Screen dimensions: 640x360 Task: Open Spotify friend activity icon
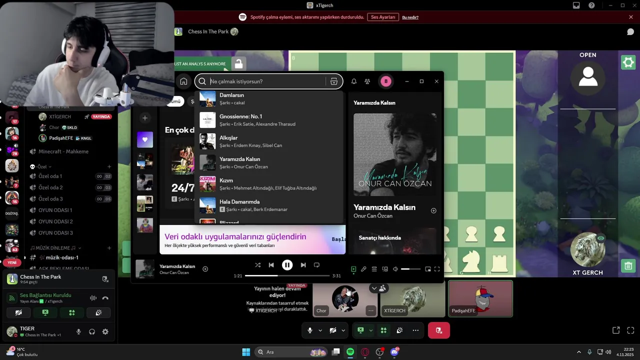[367, 81]
